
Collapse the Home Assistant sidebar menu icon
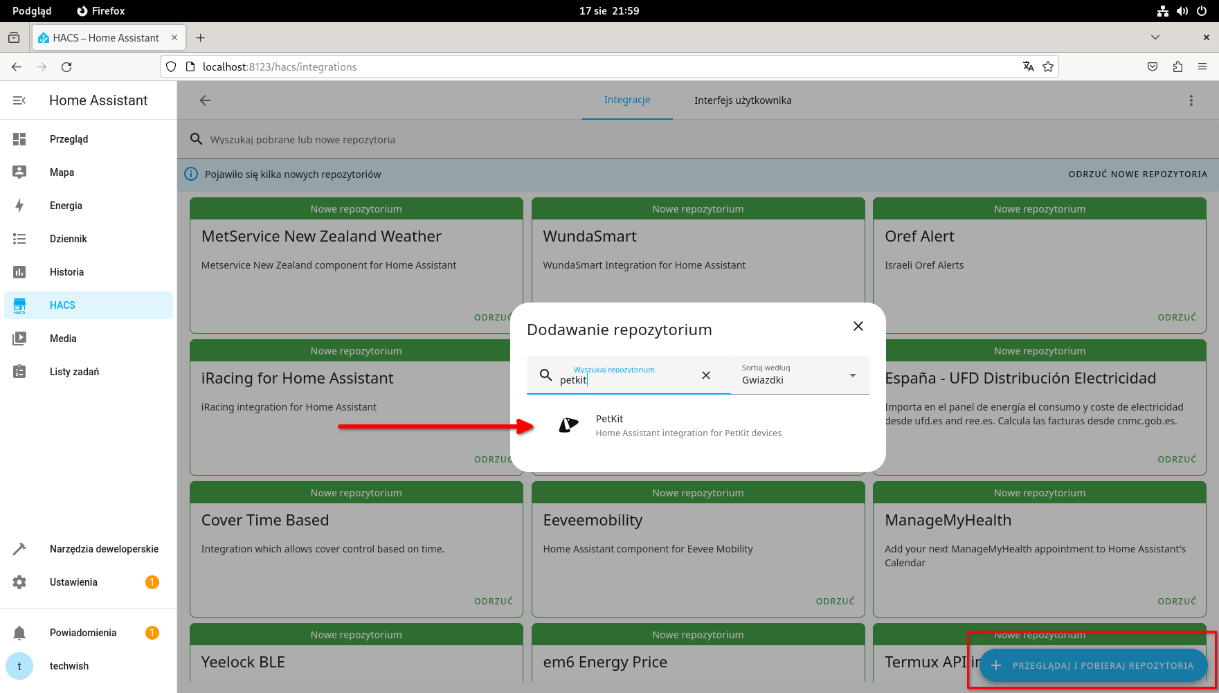click(x=19, y=100)
